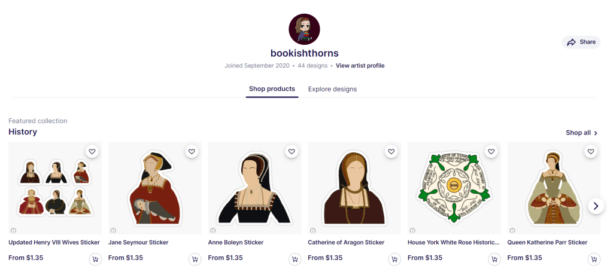Add House York White Rose sticker to cart
613x272 pixels.
tap(494, 259)
